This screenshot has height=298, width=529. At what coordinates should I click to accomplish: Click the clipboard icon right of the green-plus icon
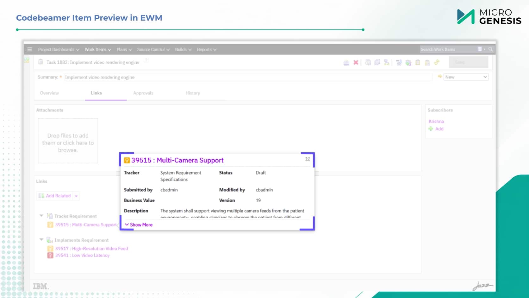[x=418, y=62]
